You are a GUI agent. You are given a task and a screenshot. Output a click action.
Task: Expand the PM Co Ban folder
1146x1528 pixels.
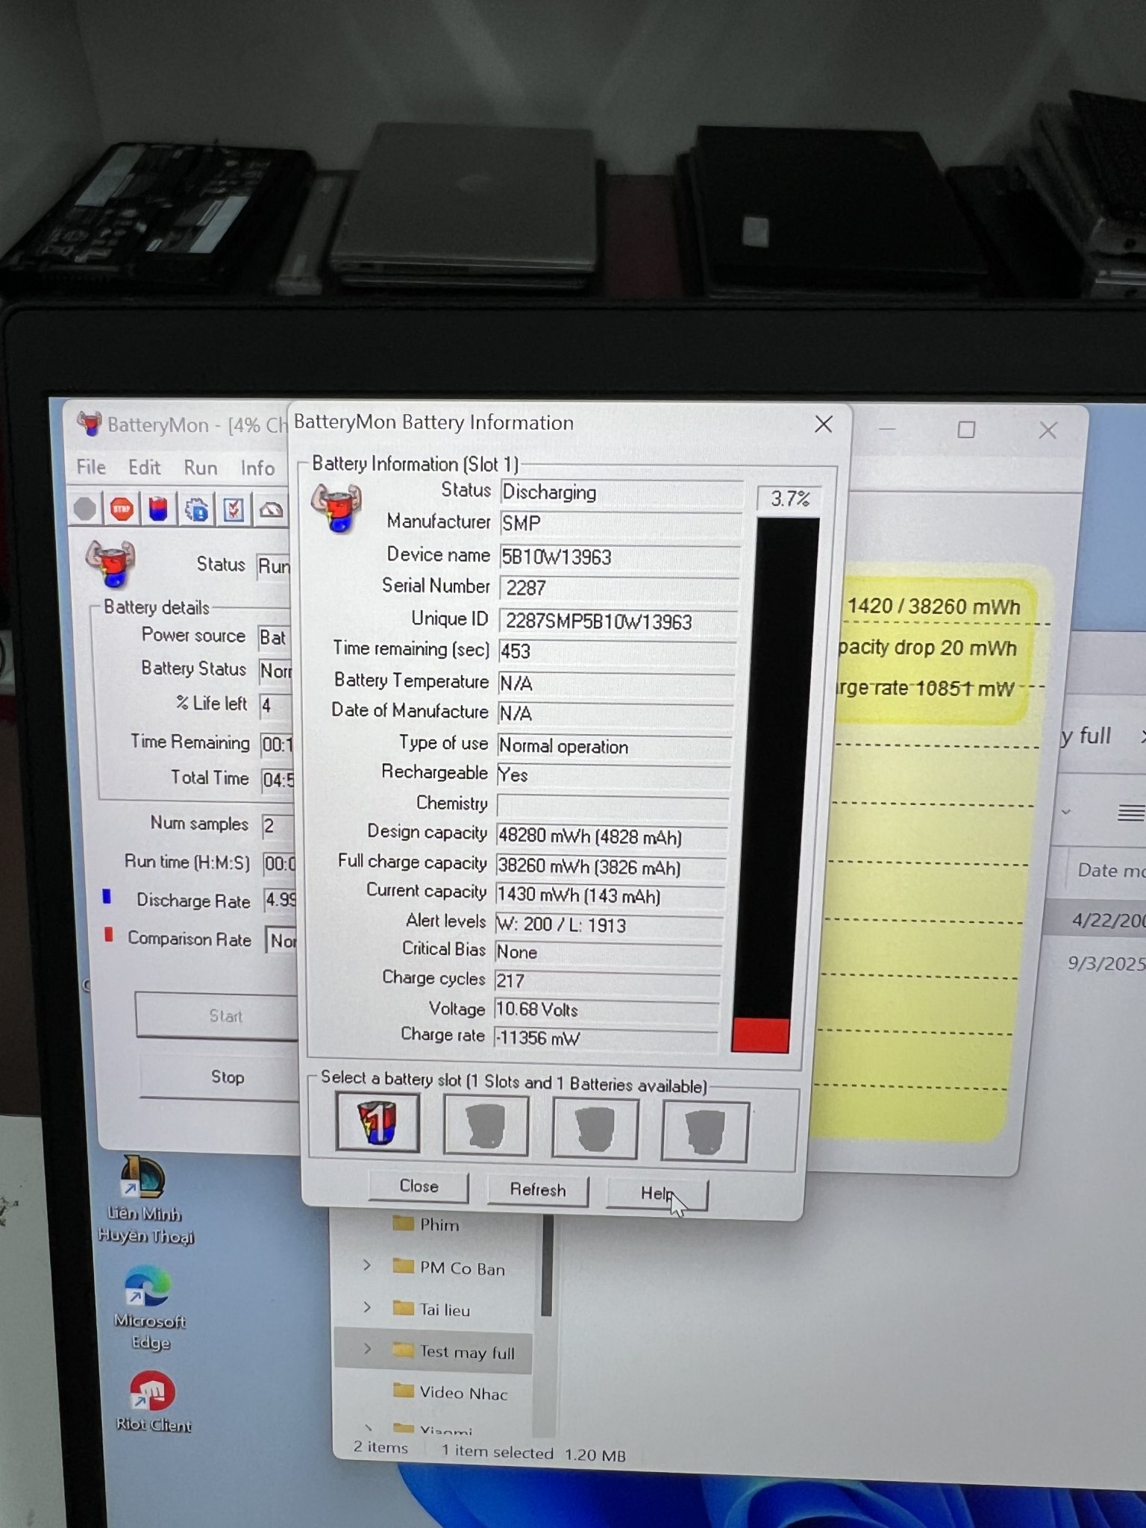(367, 1265)
